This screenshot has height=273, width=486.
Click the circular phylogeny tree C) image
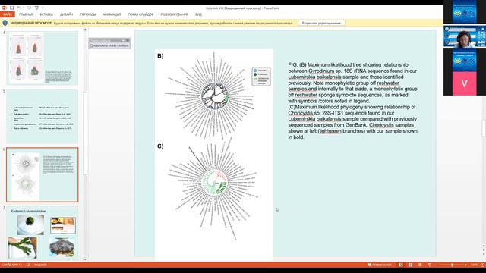coord(214,189)
